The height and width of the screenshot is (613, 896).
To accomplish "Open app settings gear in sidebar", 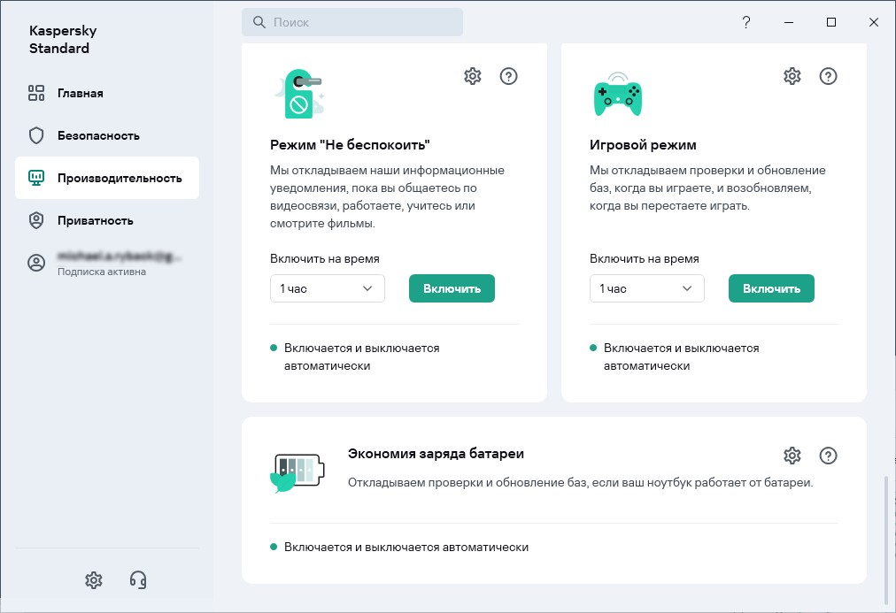I will click(x=94, y=579).
